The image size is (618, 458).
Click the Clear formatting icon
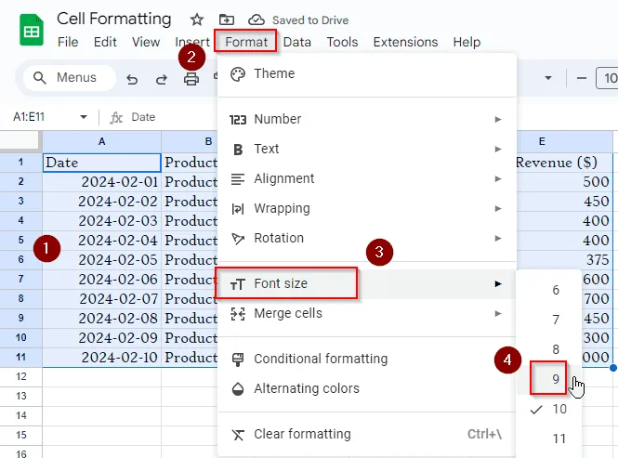(238, 435)
